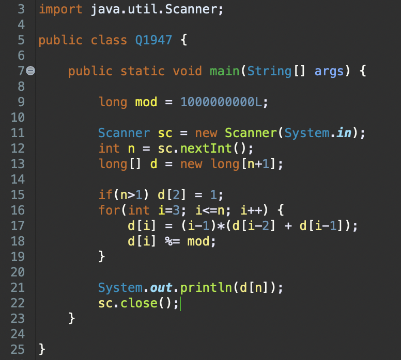Click 'import' keyword on line 3

click(x=60, y=9)
